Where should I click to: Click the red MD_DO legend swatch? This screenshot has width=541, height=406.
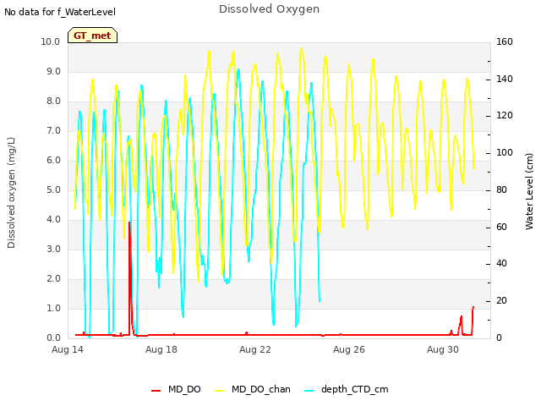(156, 391)
